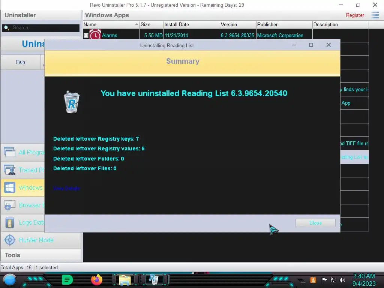The image size is (384, 288).
Task: Open the View Details link
Action: 67,188
